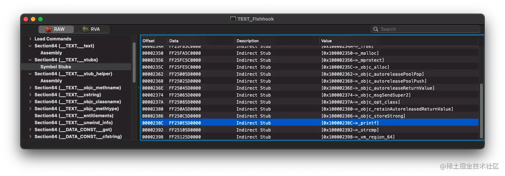
Task: Expand Section64 (__TEXT,__objc_methtype) node
Action: (30, 109)
